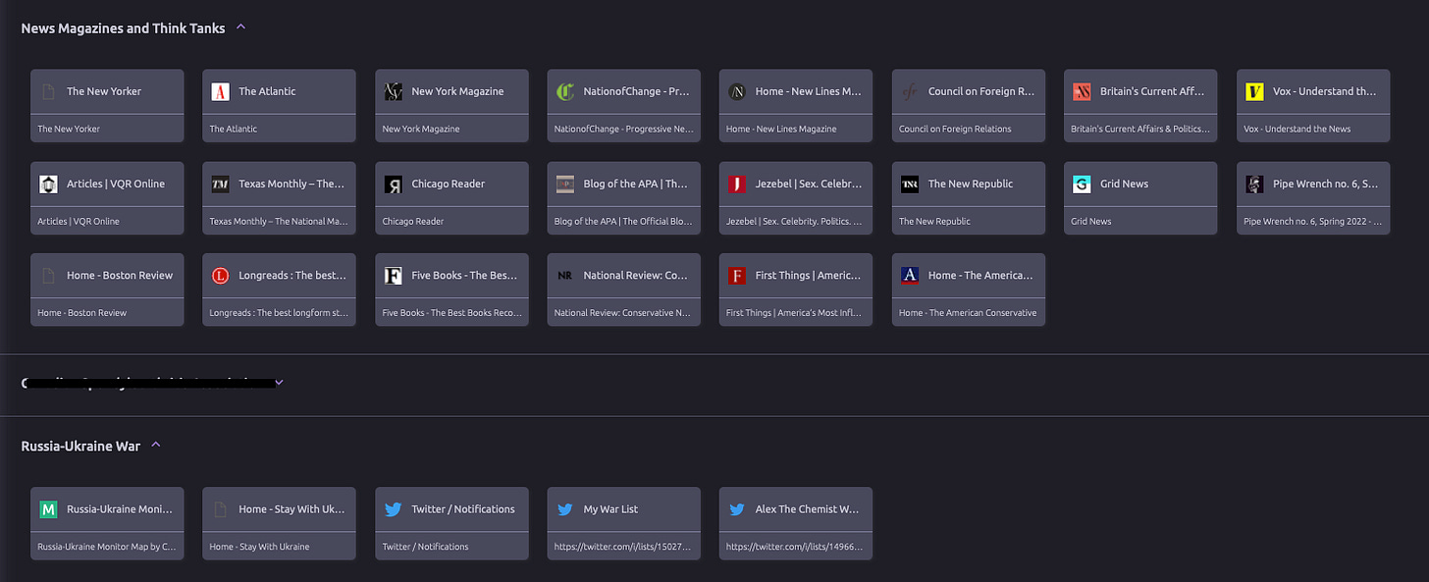
Task: Expand the redacted middle section chevron
Action: (x=279, y=383)
